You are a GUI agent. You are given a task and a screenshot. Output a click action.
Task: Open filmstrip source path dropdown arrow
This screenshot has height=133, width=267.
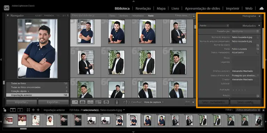[x=124, y=110]
